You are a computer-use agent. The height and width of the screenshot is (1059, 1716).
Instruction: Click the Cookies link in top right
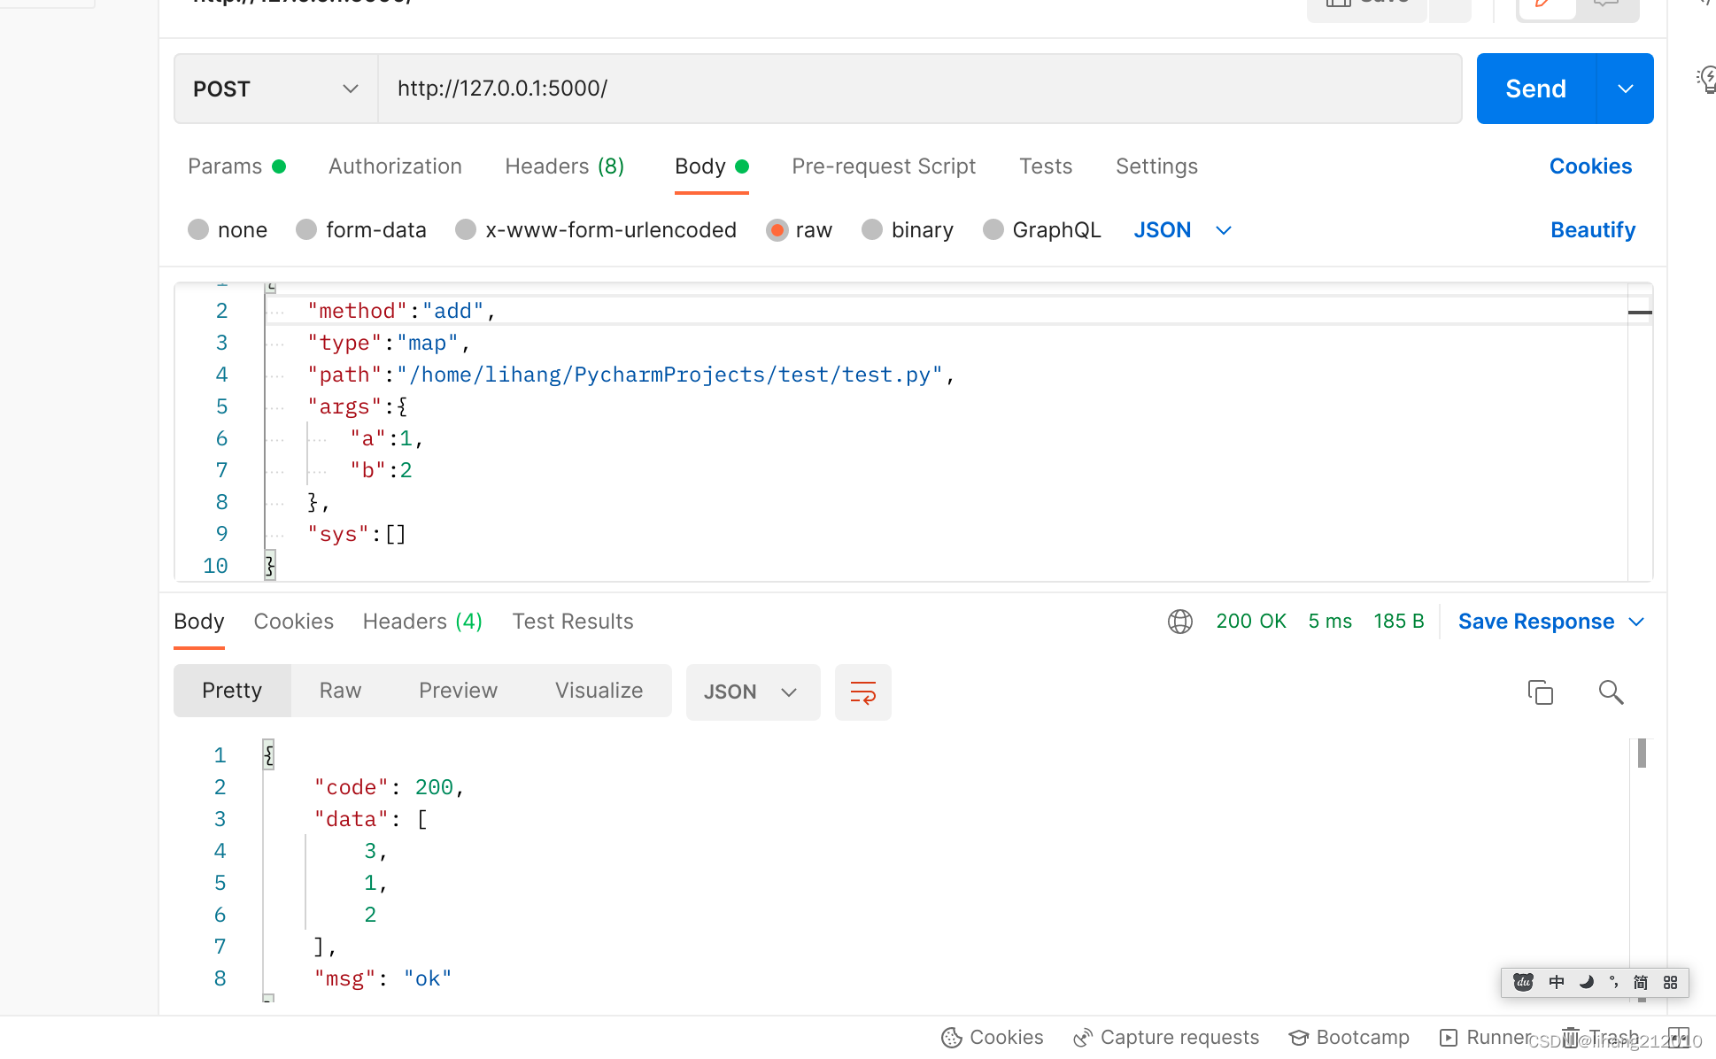pyautogui.click(x=1589, y=166)
